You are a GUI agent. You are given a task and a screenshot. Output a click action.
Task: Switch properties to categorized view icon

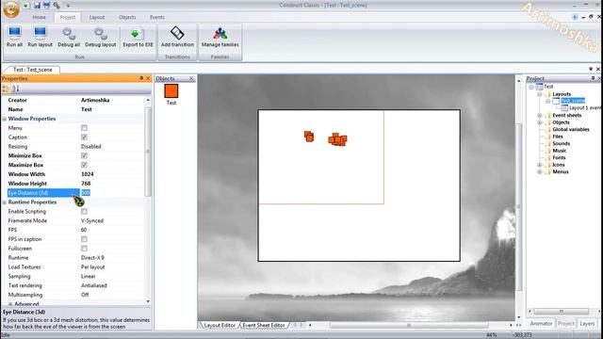[x=6, y=89]
